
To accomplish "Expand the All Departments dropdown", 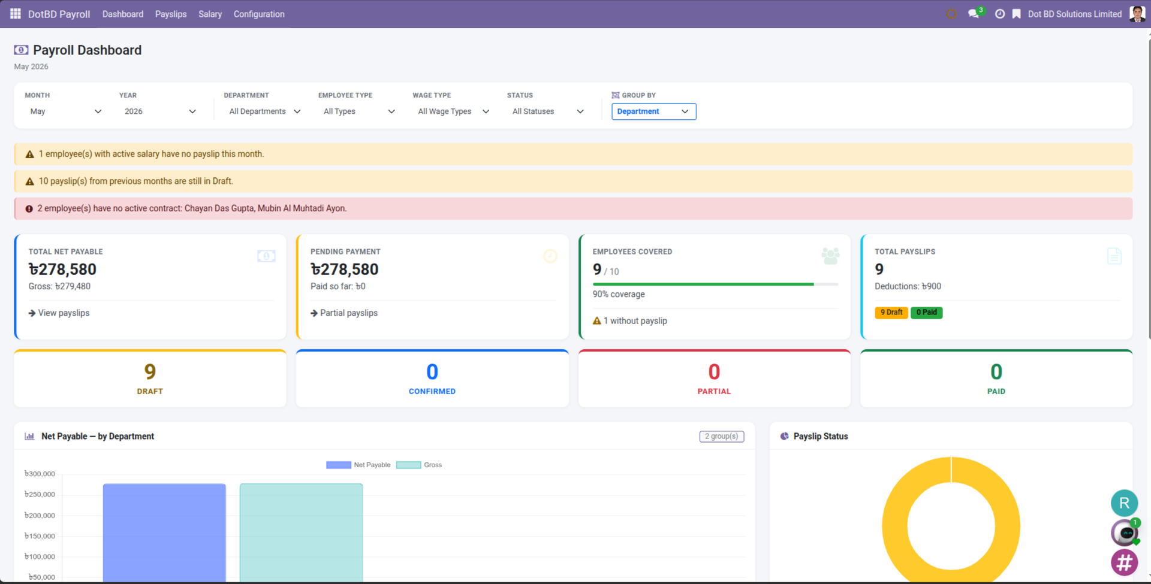I will coord(265,111).
